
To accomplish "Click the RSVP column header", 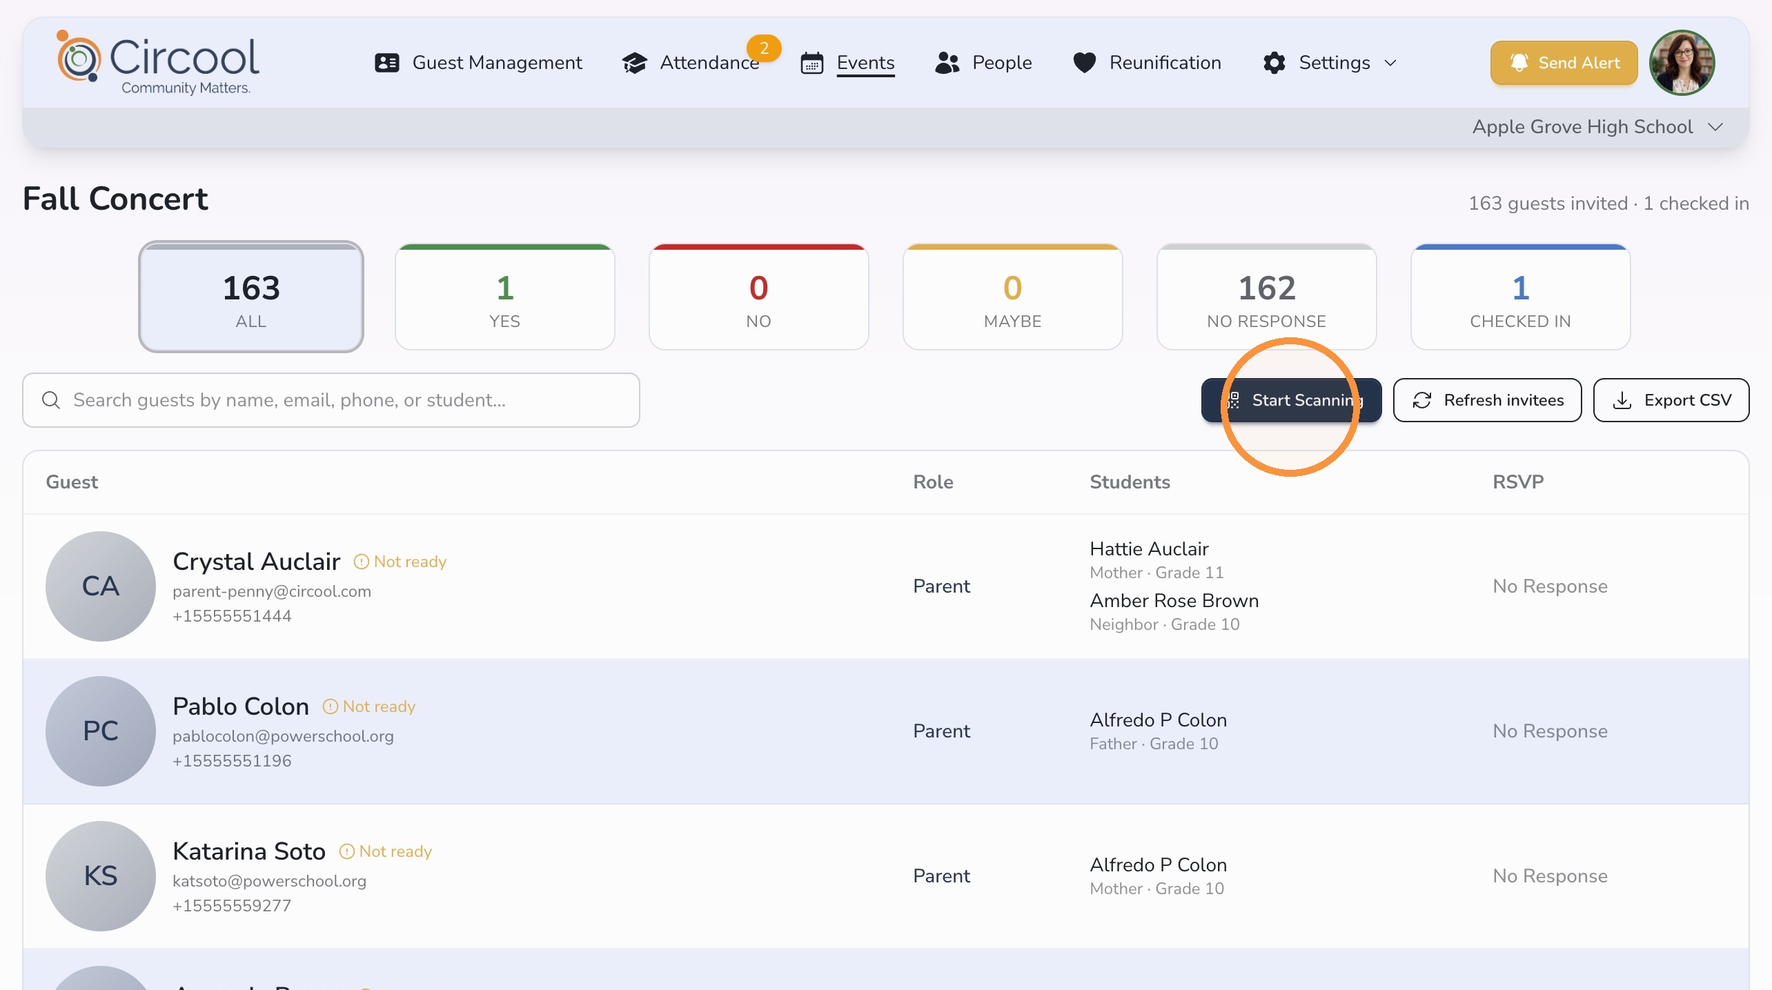I will (1518, 482).
